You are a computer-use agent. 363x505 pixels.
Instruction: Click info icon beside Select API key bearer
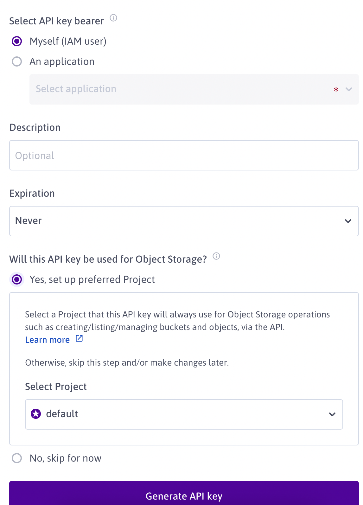click(113, 18)
